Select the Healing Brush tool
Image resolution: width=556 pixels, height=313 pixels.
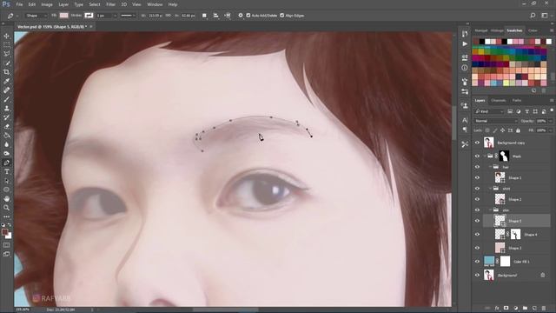tap(6, 90)
